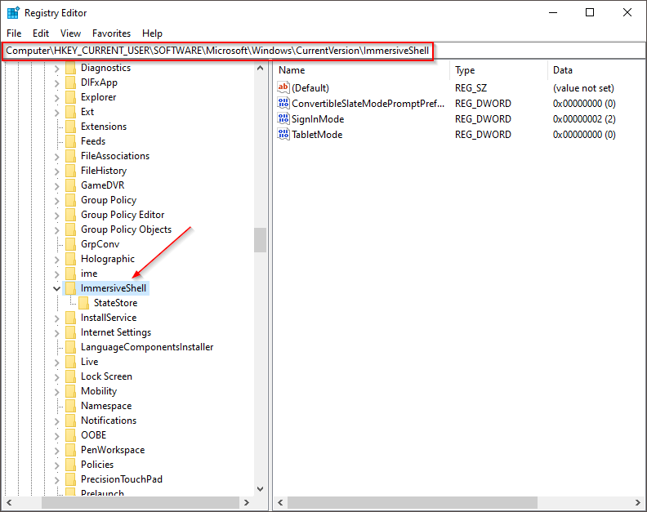Screen dimensions: 647x512
Task: Click tree pane vertical scrollbar thumb
Action: [x=260, y=240]
